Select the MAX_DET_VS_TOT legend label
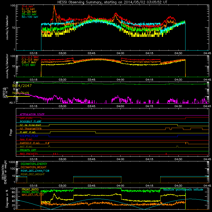 [x=33, y=195]
